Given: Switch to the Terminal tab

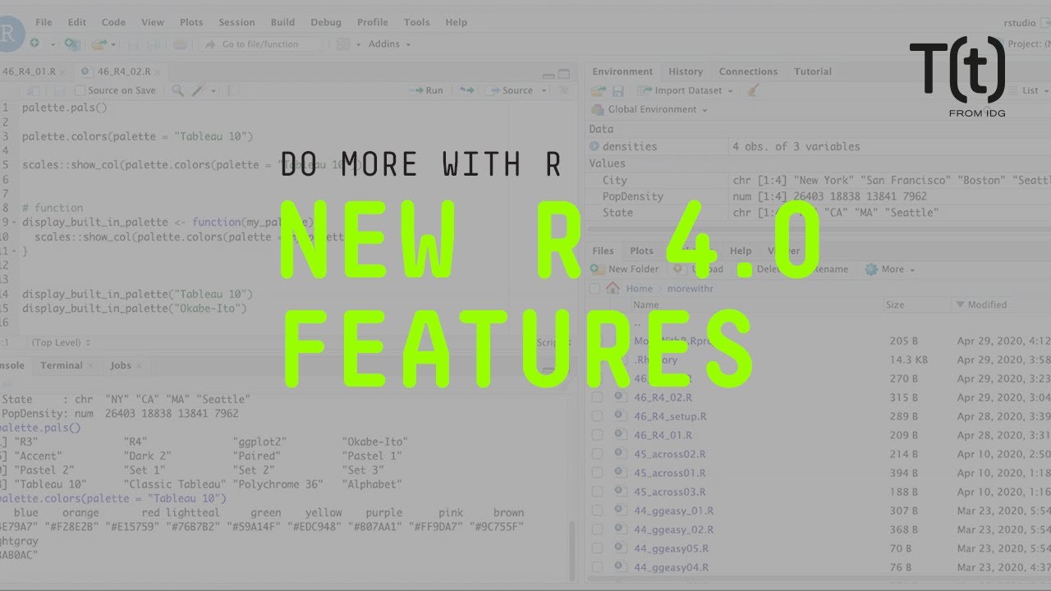Looking at the screenshot, I should point(62,365).
